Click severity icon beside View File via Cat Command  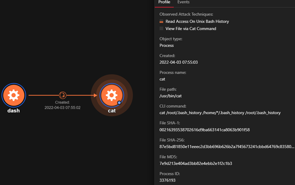[161, 29]
